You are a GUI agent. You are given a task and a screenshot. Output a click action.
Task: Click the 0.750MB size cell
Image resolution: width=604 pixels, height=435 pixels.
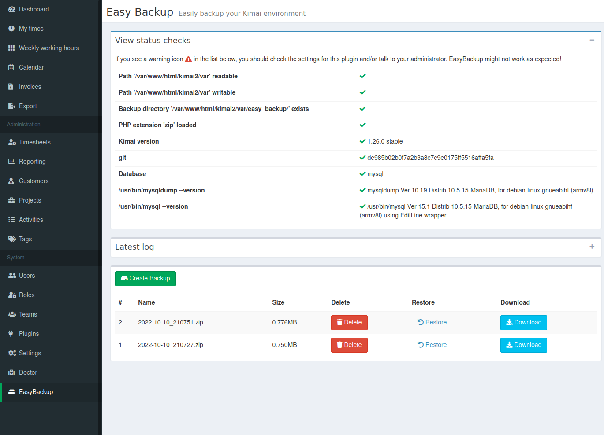click(x=284, y=345)
